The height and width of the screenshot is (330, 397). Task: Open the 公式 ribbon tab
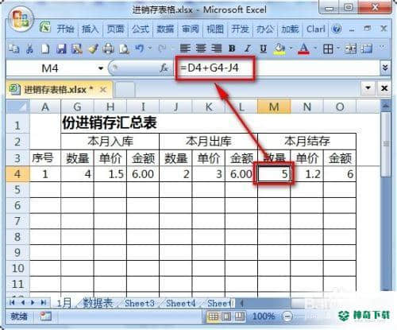coord(141,29)
